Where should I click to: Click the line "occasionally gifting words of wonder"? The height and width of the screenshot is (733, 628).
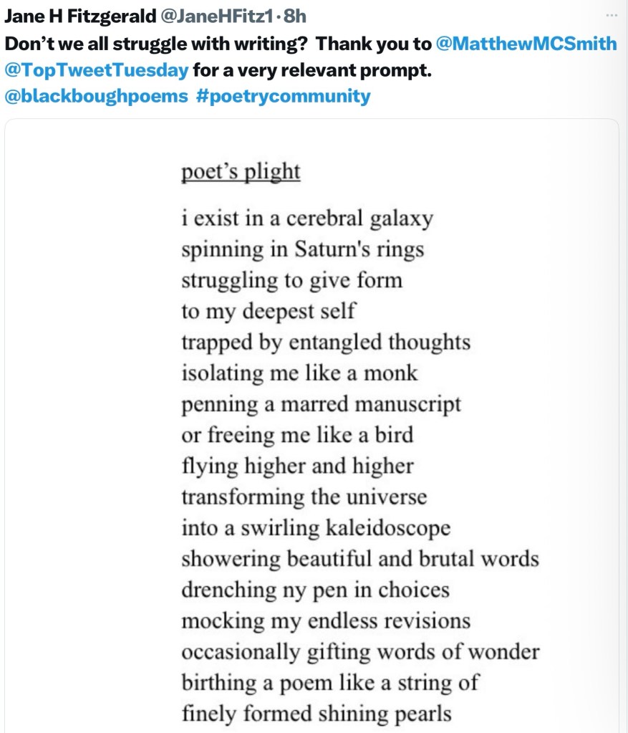(x=360, y=652)
